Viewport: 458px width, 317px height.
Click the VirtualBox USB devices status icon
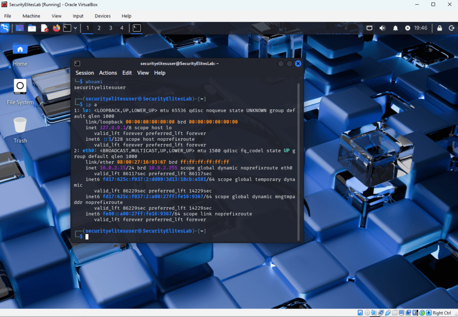387,312
